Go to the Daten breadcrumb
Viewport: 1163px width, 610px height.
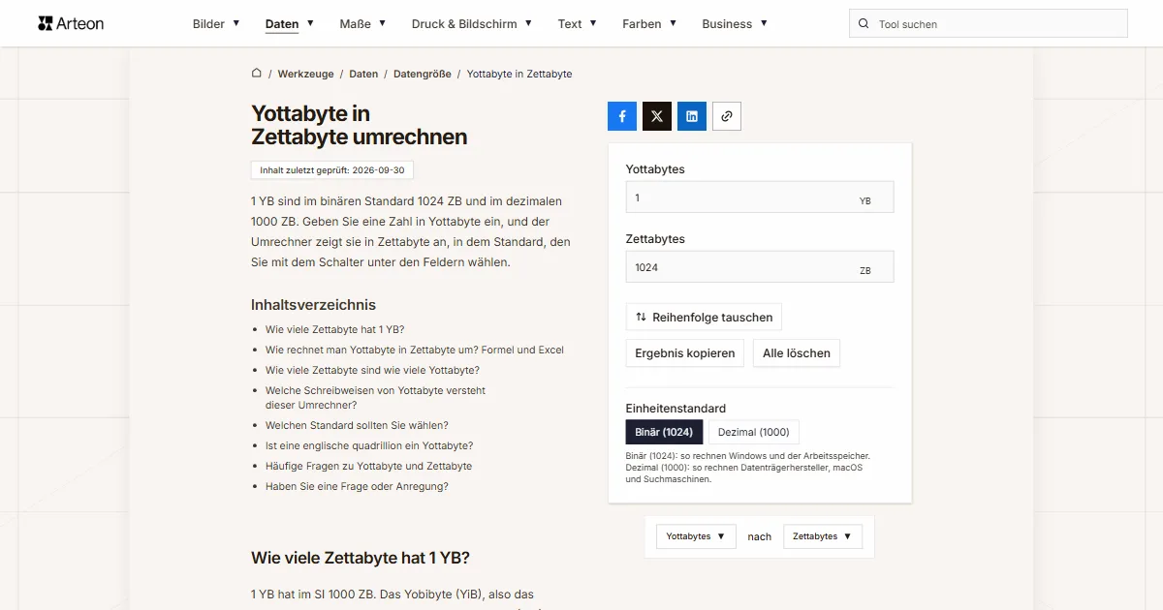tap(363, 74)
